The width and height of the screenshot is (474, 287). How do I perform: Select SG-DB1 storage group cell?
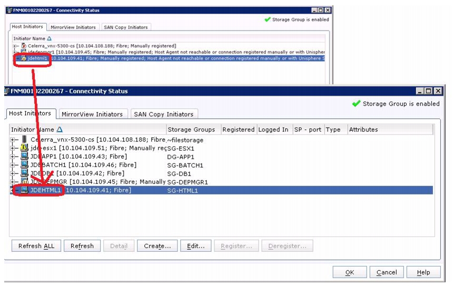179,174
